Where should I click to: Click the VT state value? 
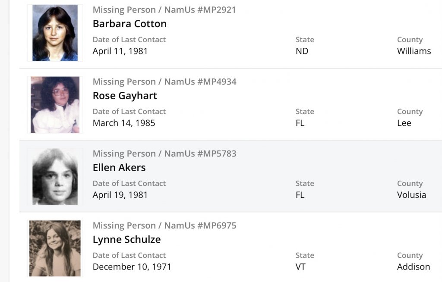(300, 267)
